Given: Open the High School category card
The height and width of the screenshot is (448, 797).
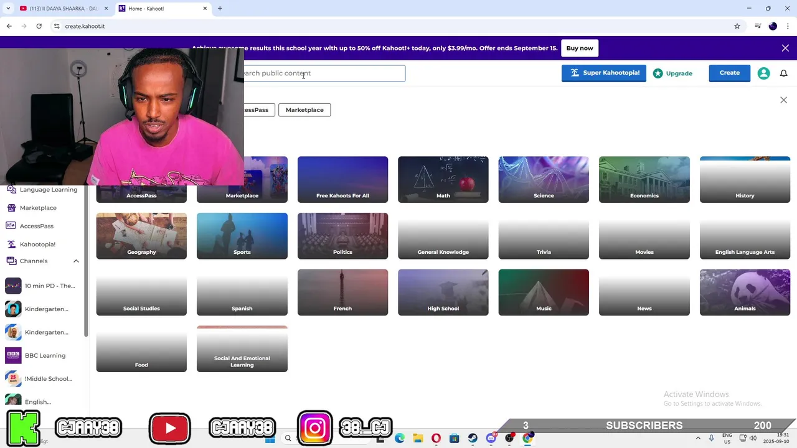Looking at the screenshot, I should click(443, 292).
